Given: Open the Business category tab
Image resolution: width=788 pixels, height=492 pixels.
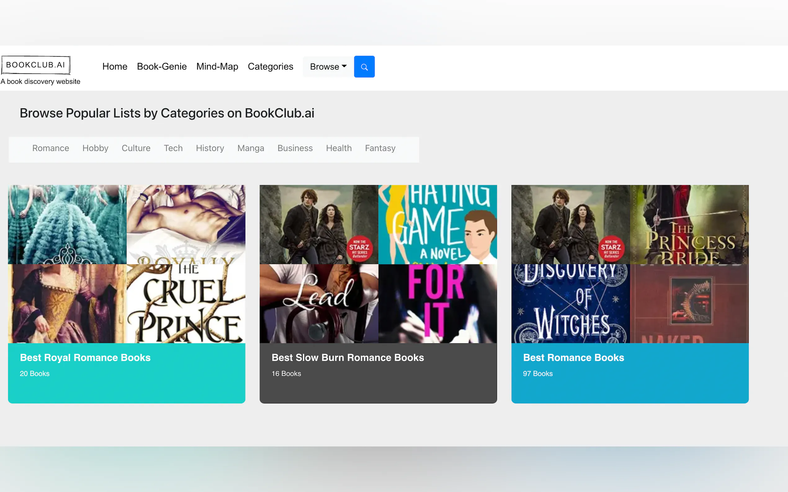Looking at the screenshot, I should pos(295,148).
